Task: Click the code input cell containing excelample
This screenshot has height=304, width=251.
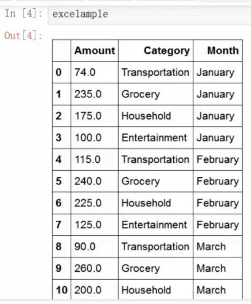Action: [x=149, y=14]
